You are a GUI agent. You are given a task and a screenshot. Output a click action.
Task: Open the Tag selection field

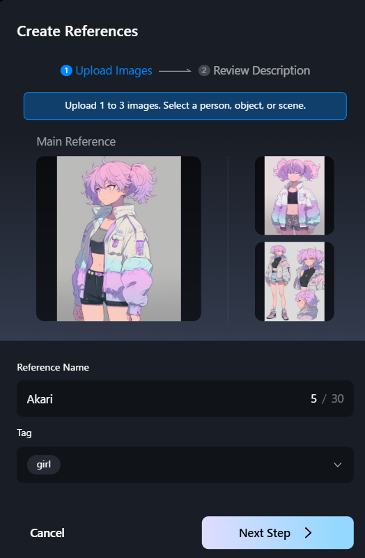[x=185, y=465]
